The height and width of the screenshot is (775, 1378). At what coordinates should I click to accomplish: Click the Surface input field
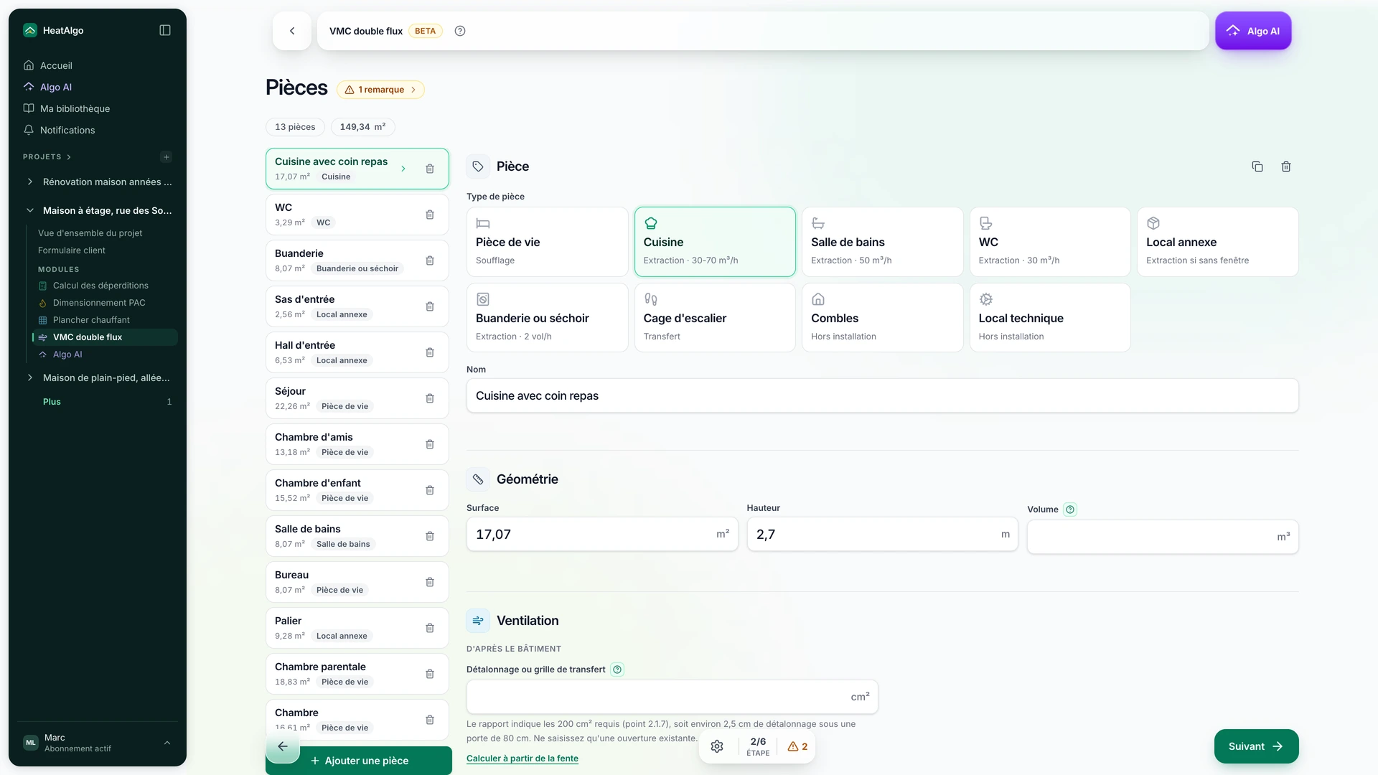[x=602, y=535]
